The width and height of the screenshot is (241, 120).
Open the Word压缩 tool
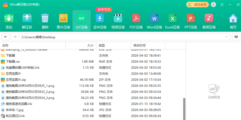click(154, 21)
